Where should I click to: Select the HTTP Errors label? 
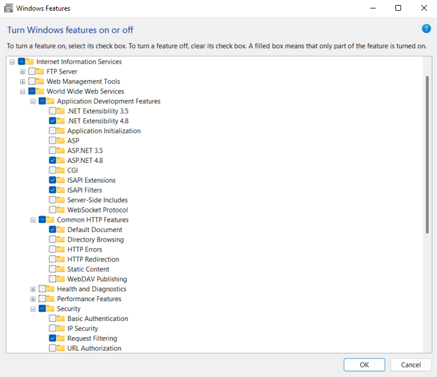(85, 249)
